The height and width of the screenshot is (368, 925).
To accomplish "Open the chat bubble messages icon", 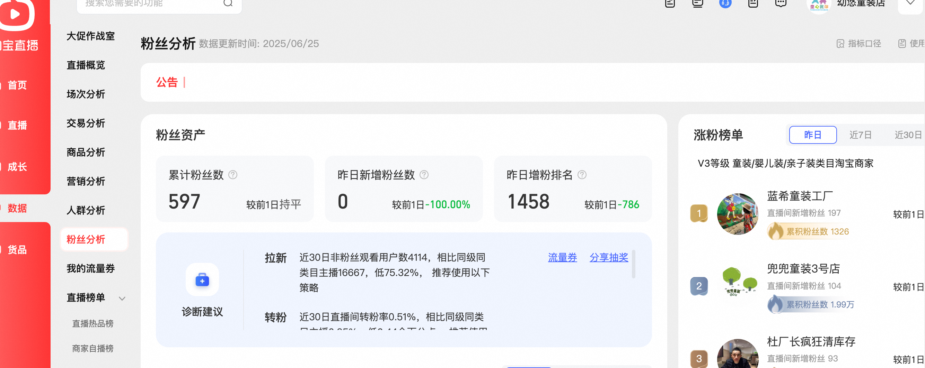I will pyautogui.click(x=781, y=3).
